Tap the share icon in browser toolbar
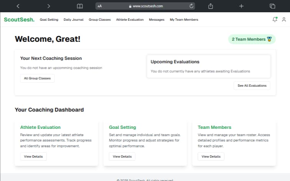290x181 pixels. 210,6
